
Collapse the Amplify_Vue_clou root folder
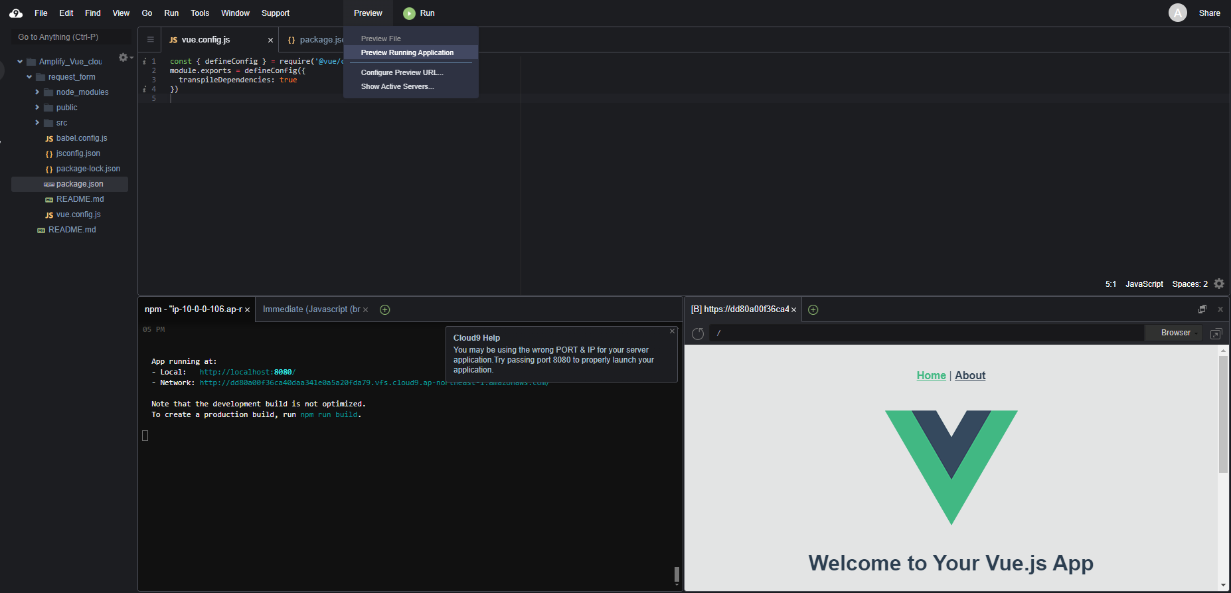pyautogui.click(x=20, y=62)
